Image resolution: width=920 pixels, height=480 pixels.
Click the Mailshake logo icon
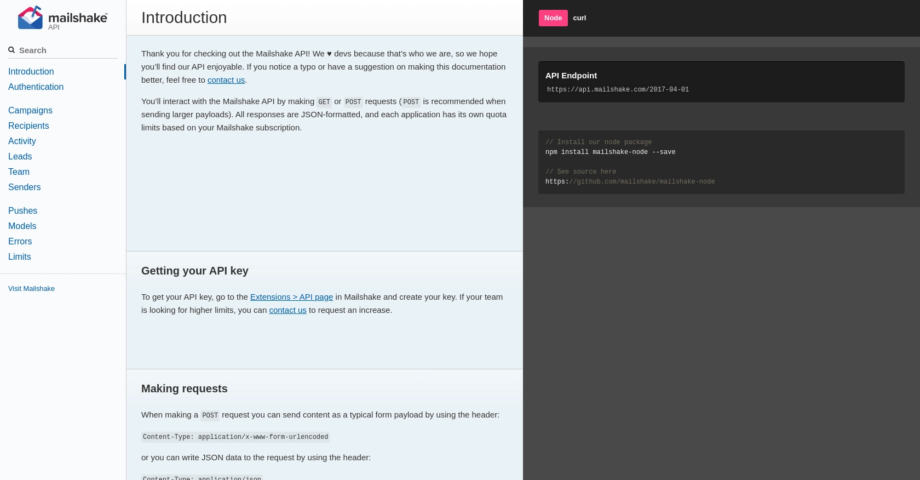pos(30,18)
